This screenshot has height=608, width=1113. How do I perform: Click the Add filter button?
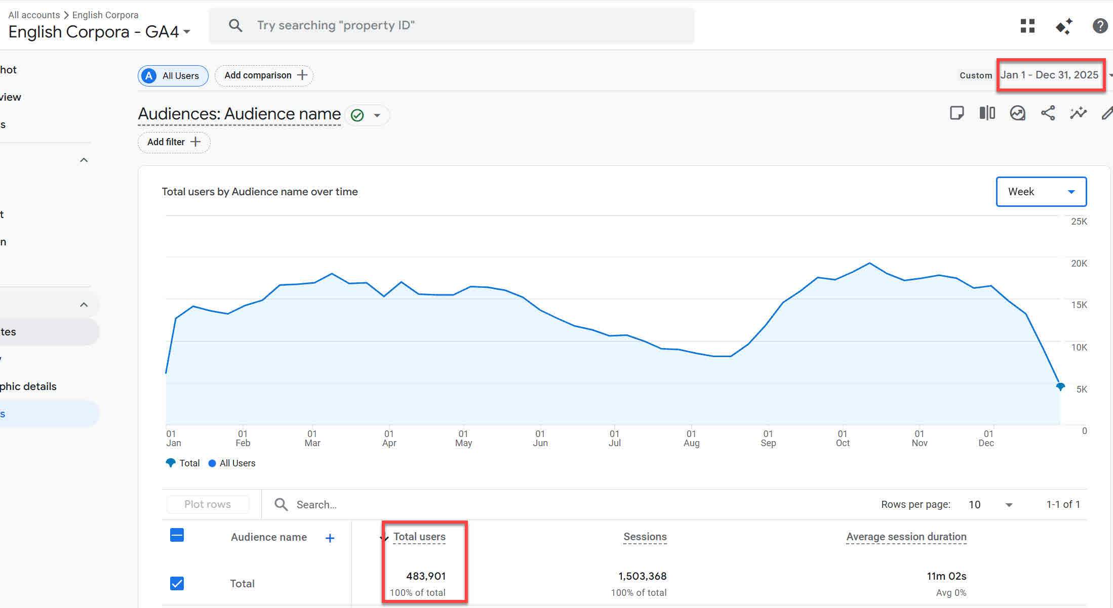(174, 142)
